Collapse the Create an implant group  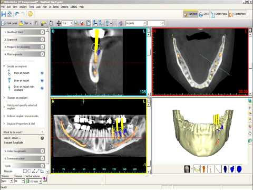click(15, 66)
